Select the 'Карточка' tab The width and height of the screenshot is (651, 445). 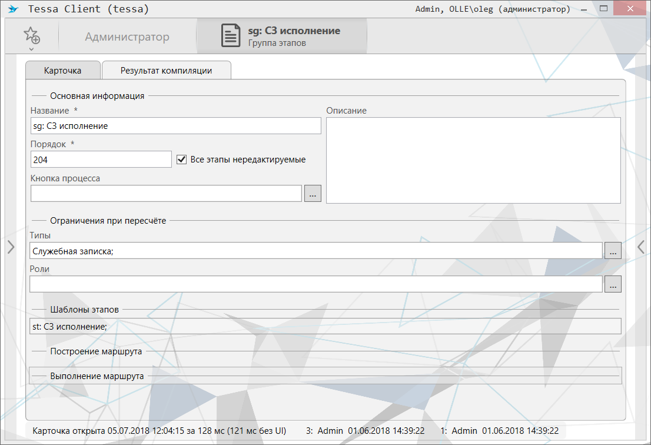tap(63, 71)
